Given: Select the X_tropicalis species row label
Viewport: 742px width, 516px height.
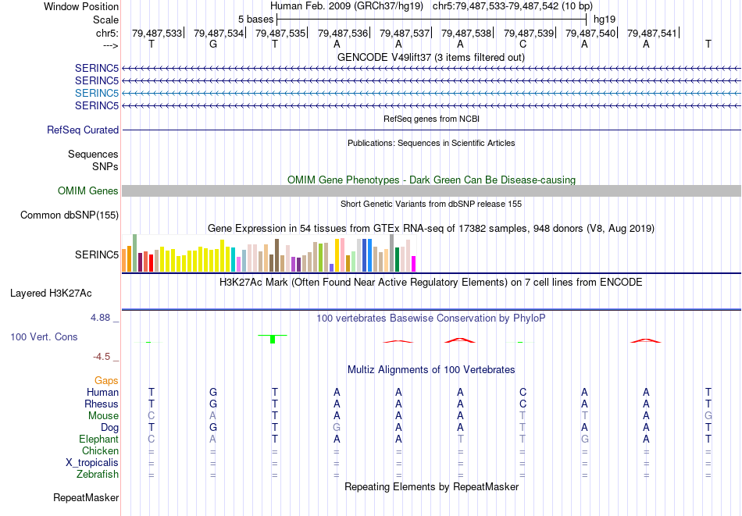Looking at the screenshot, I should point(92,463).
